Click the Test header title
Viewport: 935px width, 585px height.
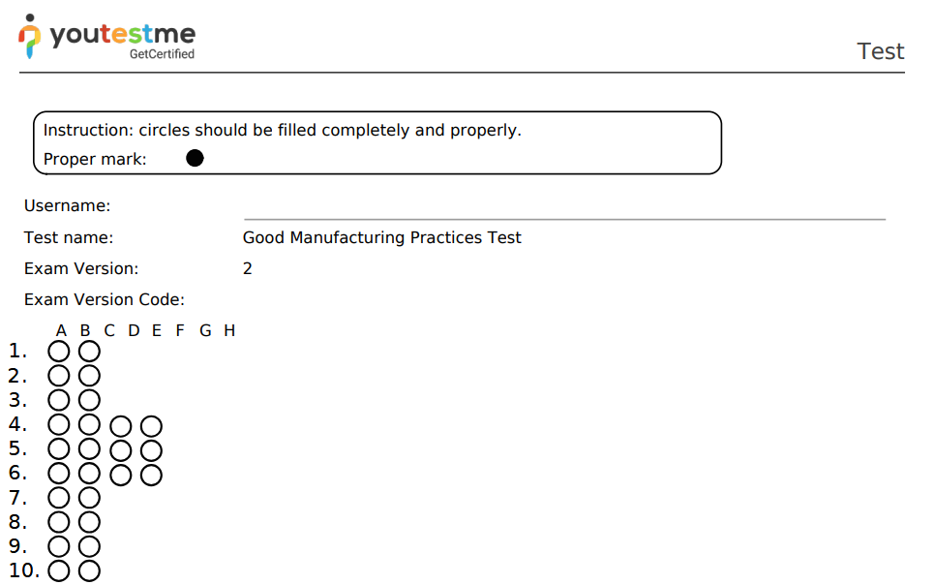[880, 51]
